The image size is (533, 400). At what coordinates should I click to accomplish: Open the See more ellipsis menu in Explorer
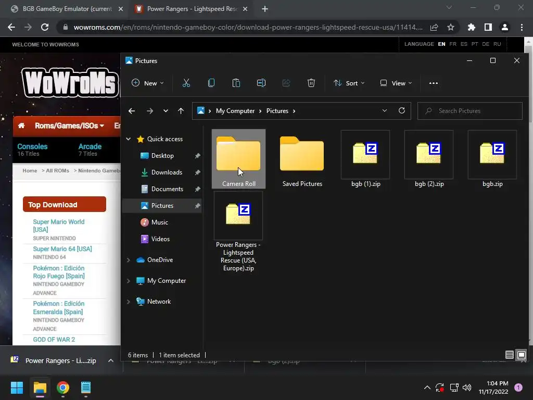[x=434, y=83]
